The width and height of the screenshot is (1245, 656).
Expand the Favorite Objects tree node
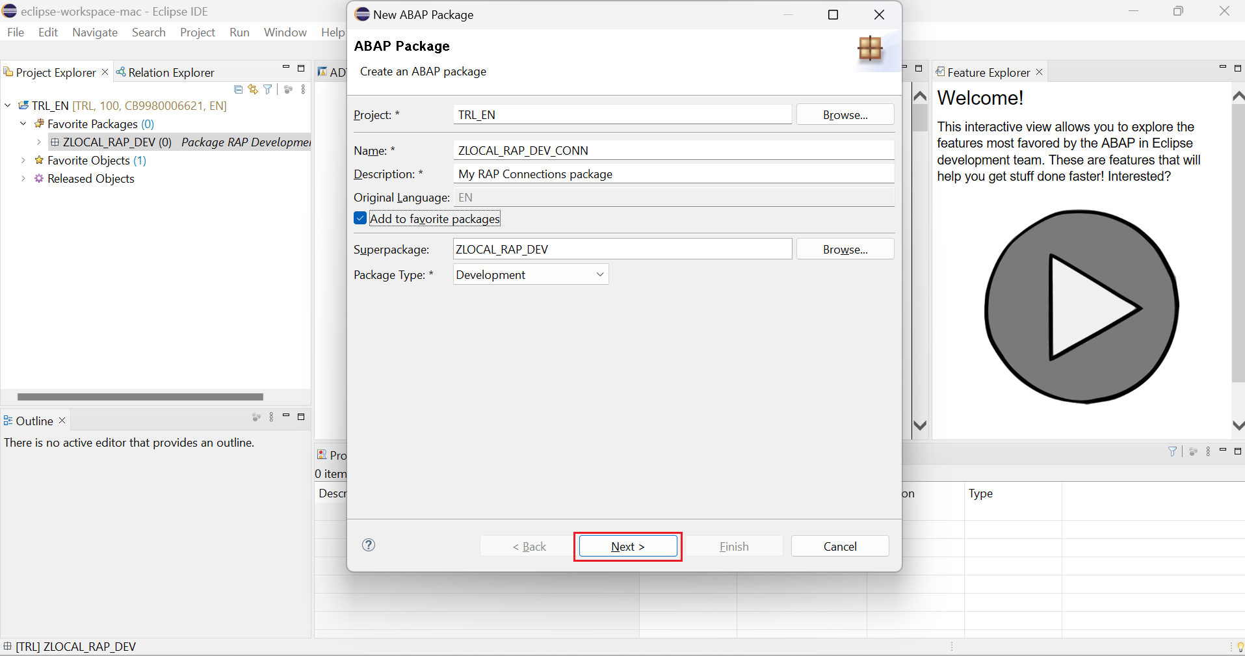(23, 160)
